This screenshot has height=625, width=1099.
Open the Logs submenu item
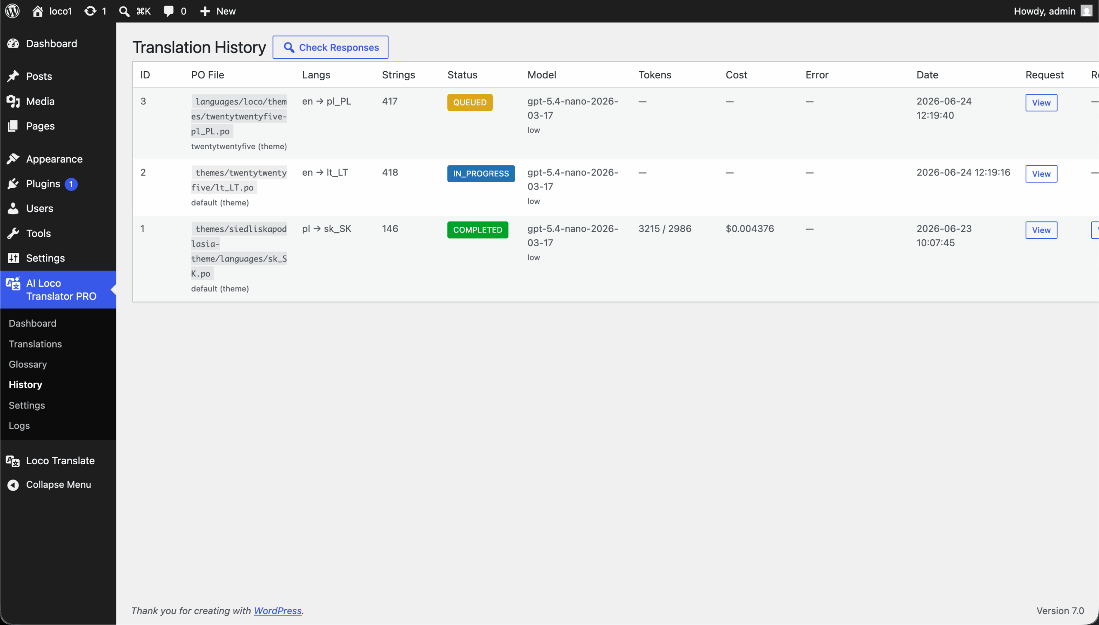click(x=19, y=425)
